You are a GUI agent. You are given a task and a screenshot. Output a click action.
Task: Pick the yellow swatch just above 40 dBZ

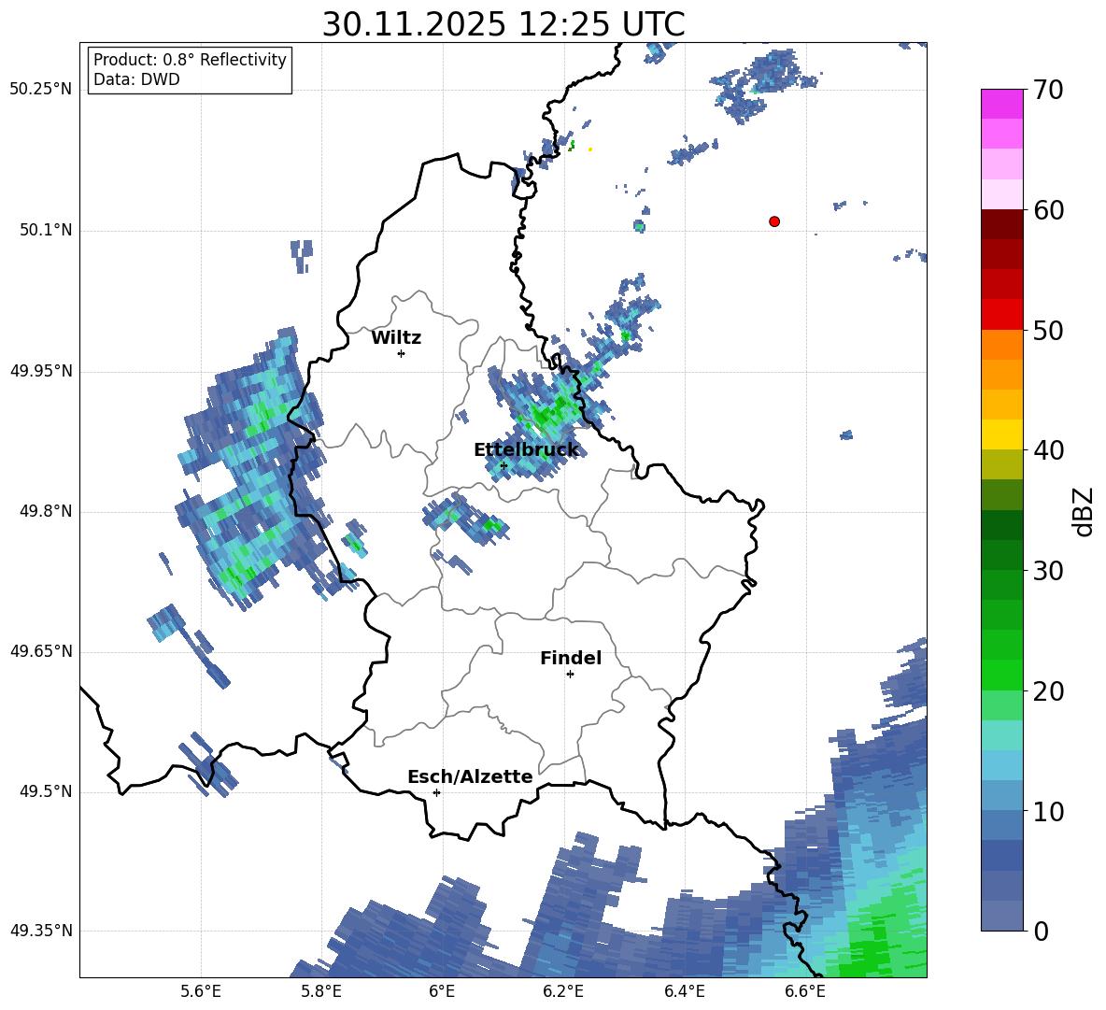pos(1001,435)
